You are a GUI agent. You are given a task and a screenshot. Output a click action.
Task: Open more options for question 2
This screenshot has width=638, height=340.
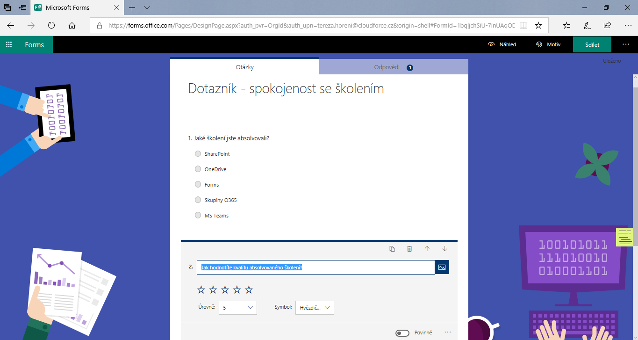tap(448, 332)
